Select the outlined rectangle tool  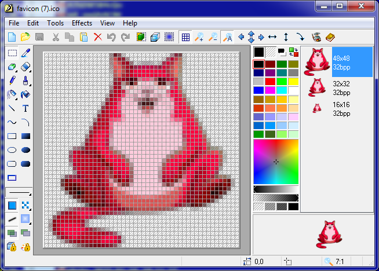pyautogui.click(x=12, y=136)
